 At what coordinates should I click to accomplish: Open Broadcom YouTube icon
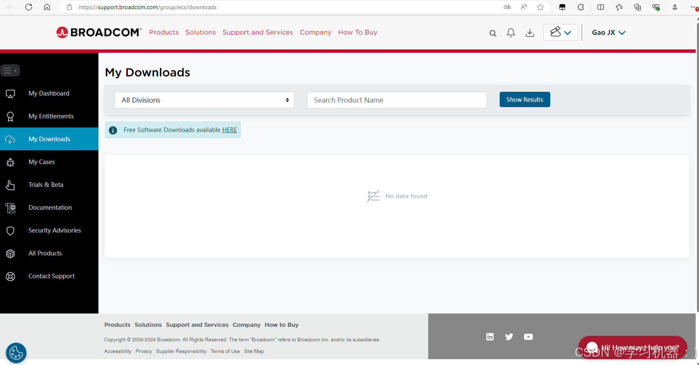(x=528, y=337)
